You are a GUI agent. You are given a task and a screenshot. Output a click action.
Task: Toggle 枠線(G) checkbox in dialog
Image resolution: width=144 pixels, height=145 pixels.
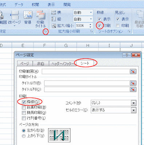tap(24, 102)
